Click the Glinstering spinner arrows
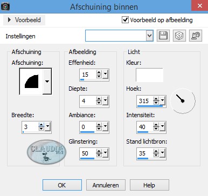The width and height of the screenshot is (208, 196). pyautogui.click(x=99, y=153)
